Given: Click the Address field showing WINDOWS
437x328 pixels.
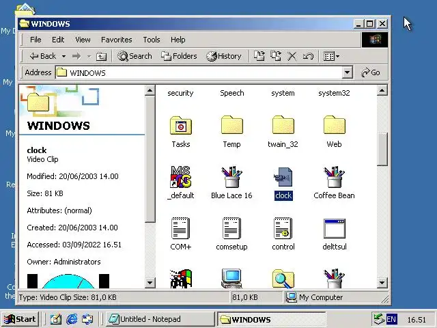Looking at the screenshot, I should (199, 73).
